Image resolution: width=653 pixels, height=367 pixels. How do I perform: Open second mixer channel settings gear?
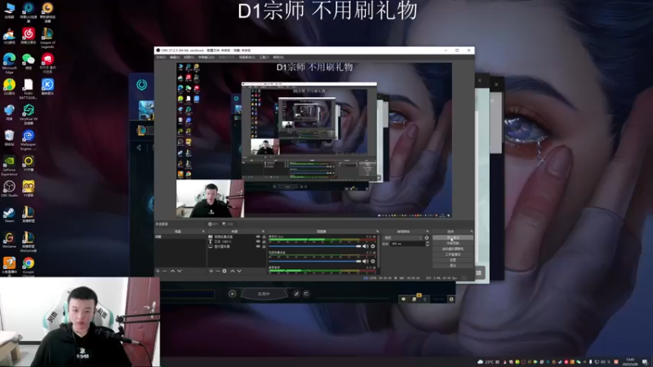(373, 261)
